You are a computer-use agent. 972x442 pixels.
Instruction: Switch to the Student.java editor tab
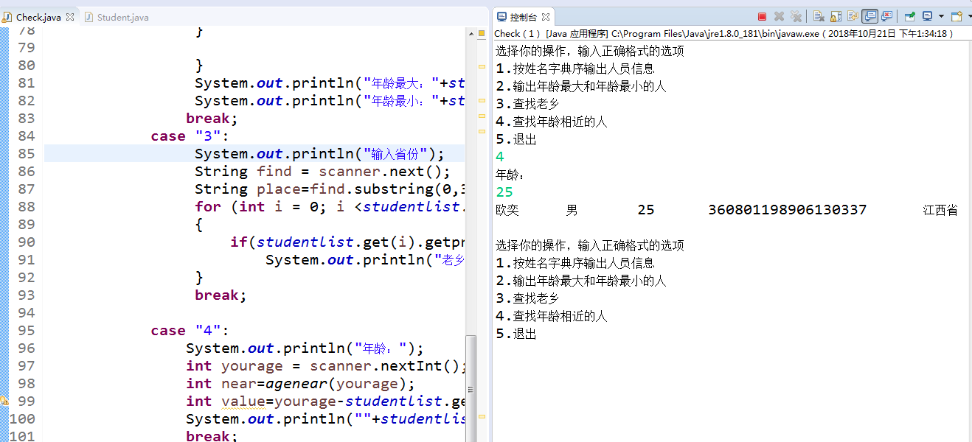116,17
